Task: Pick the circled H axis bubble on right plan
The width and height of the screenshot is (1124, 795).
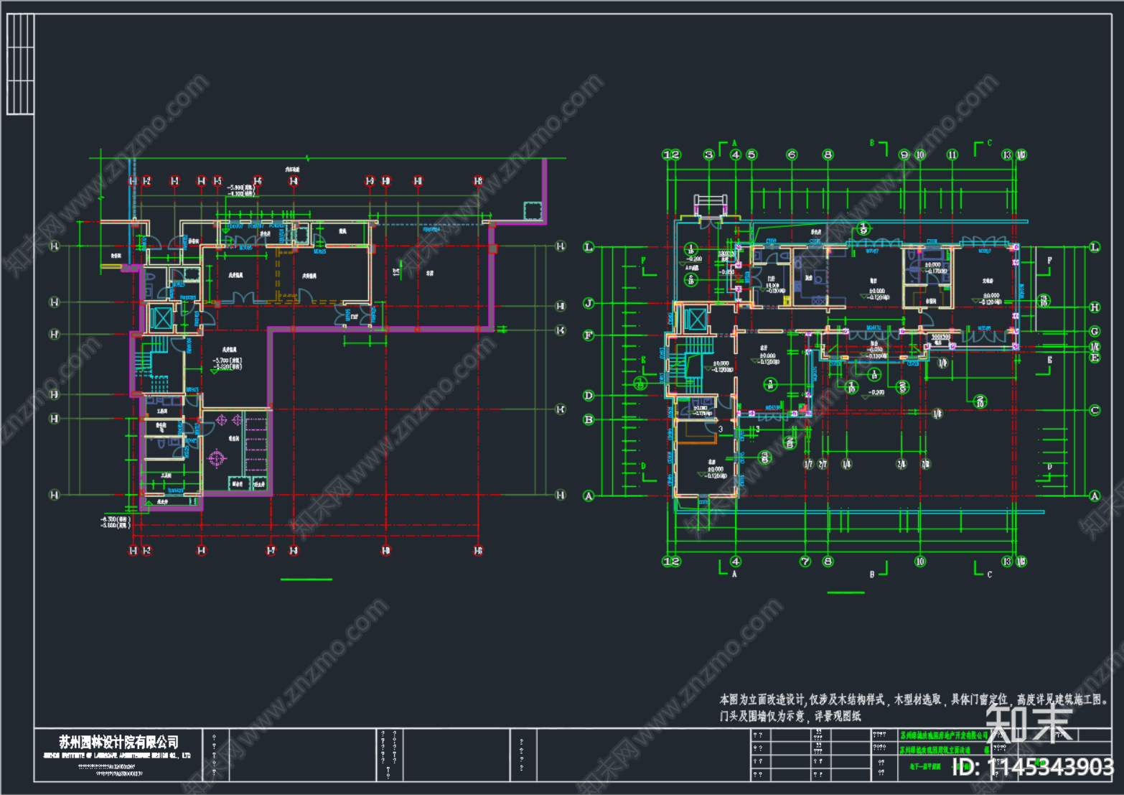Action: (x=1095, y=307)
